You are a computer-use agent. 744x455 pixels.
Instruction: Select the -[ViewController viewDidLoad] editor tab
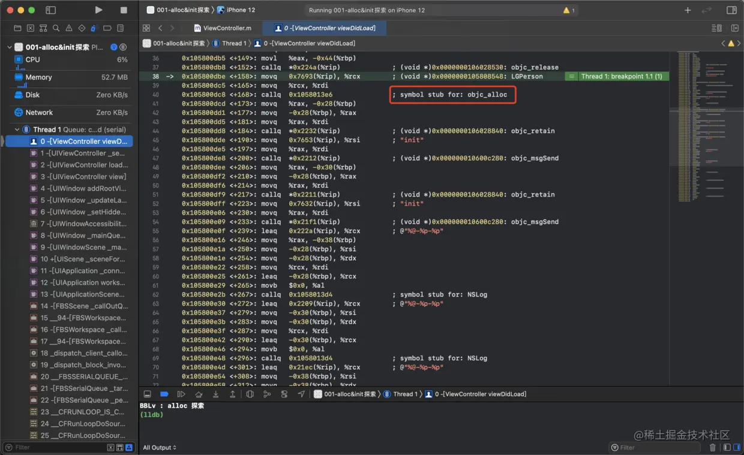[323, 28]
